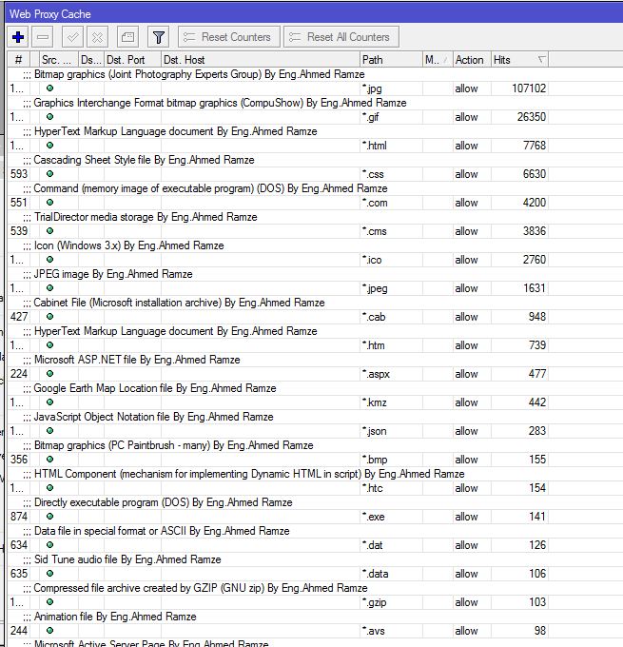Sort by the Dst. Port column header
Image resolution: width=623 pixels, height=647 pixels.
click(x=132, y=60)
